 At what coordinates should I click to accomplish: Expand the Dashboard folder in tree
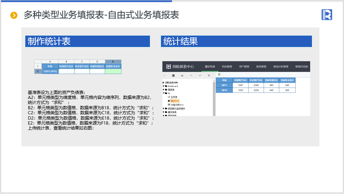(x=164, y=86)
